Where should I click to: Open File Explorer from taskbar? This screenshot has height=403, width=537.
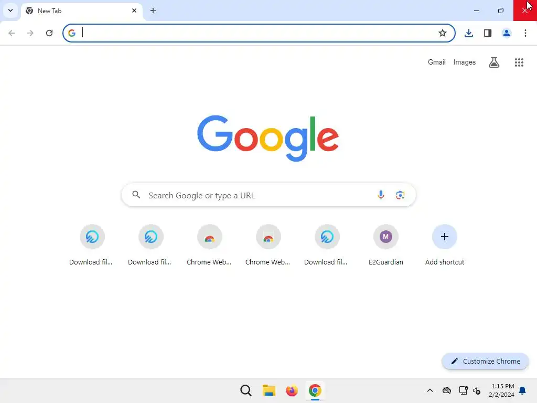269,390
